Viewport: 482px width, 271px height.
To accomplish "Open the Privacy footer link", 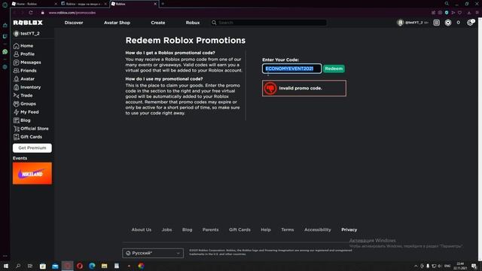I will [x=349, y=230].
